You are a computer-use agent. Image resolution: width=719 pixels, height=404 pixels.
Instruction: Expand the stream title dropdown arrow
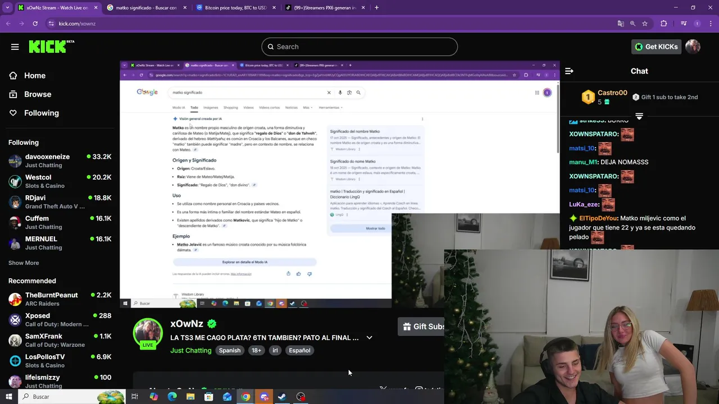click(x=369, y=338)
